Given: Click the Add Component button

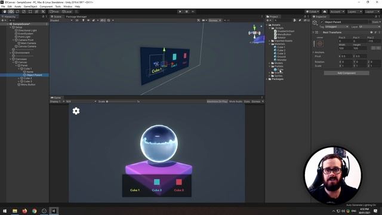Looking at the screenshot, I should pos(346,73).
